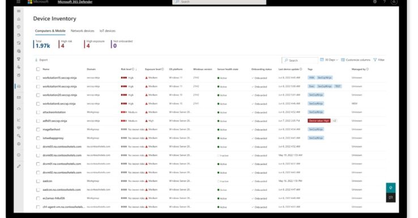418x218 pixels.
Task: Open Customize columns
Action: [x=356, y=60]
